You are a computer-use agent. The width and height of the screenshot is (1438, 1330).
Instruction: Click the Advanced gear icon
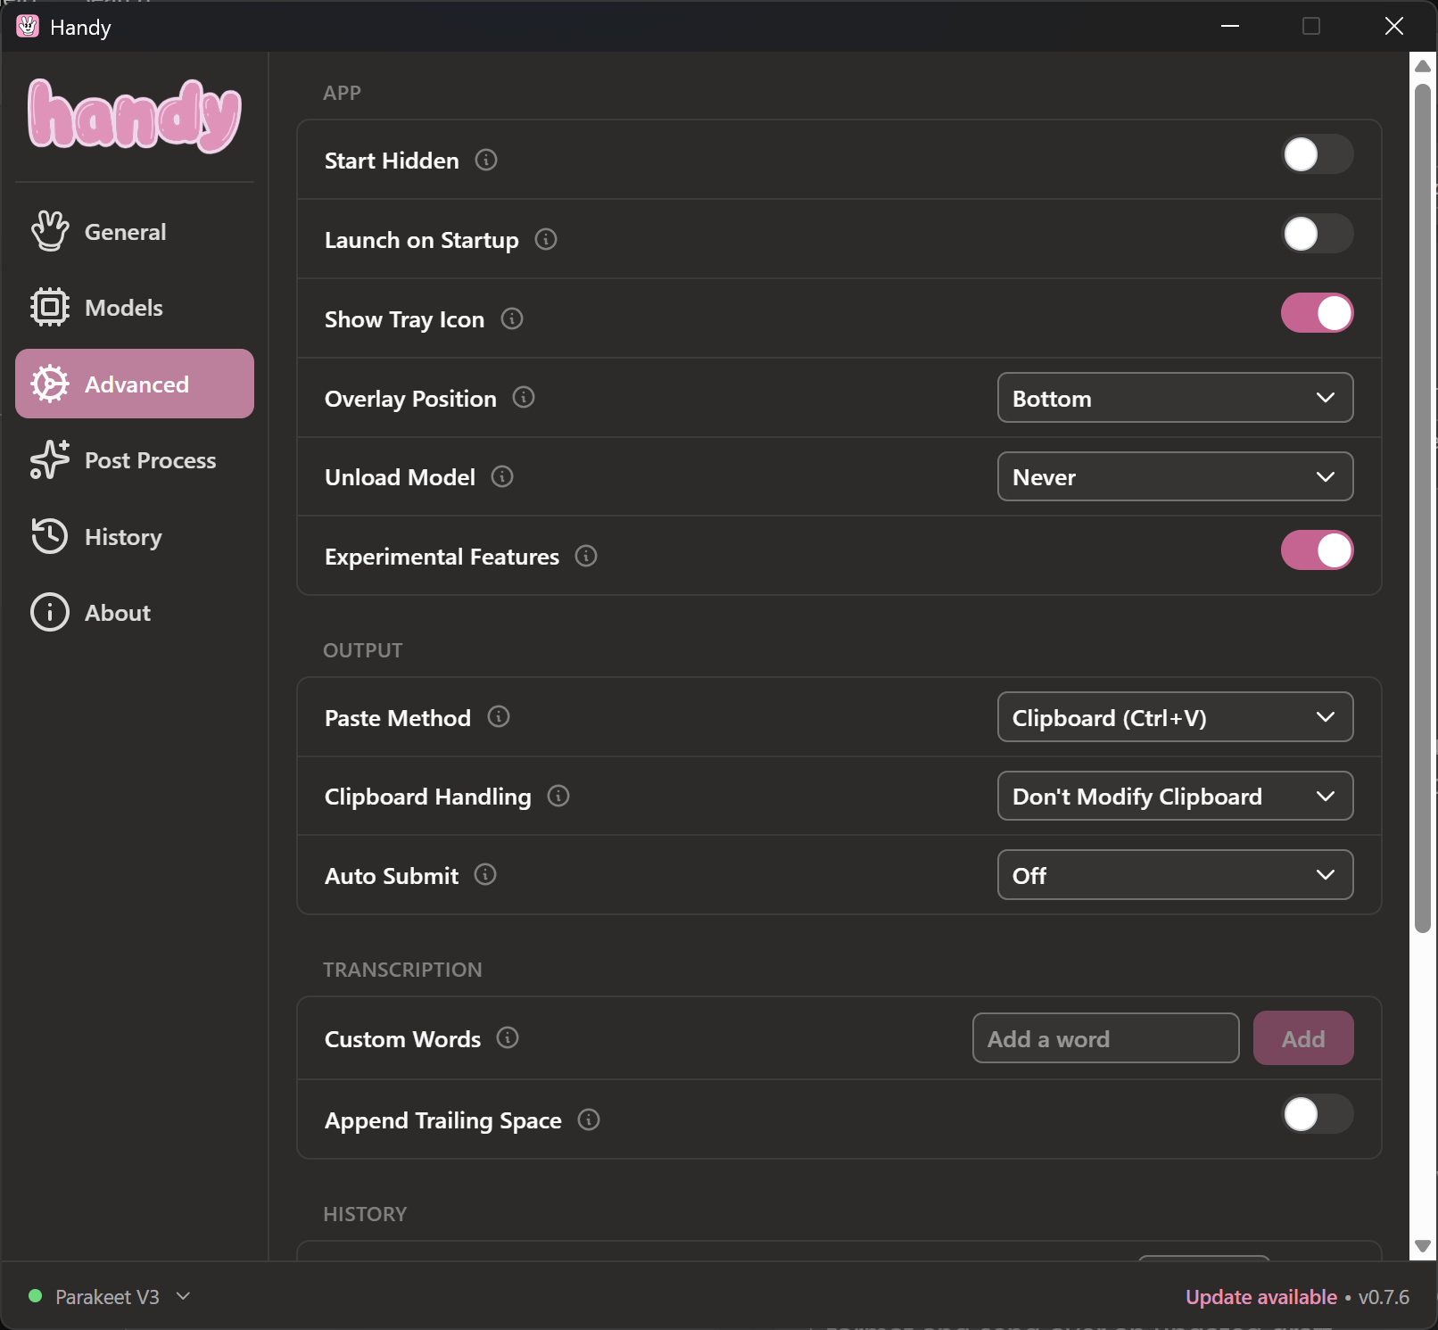pyautogui.click(x=50, y=384)
